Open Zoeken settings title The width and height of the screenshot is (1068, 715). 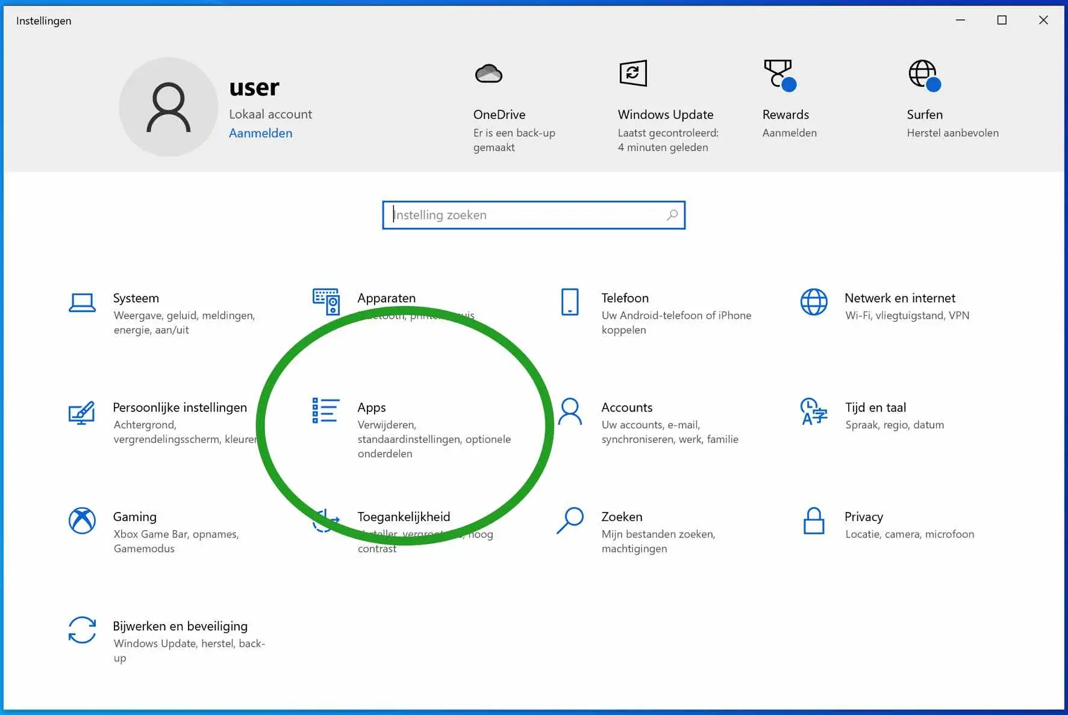622,517
